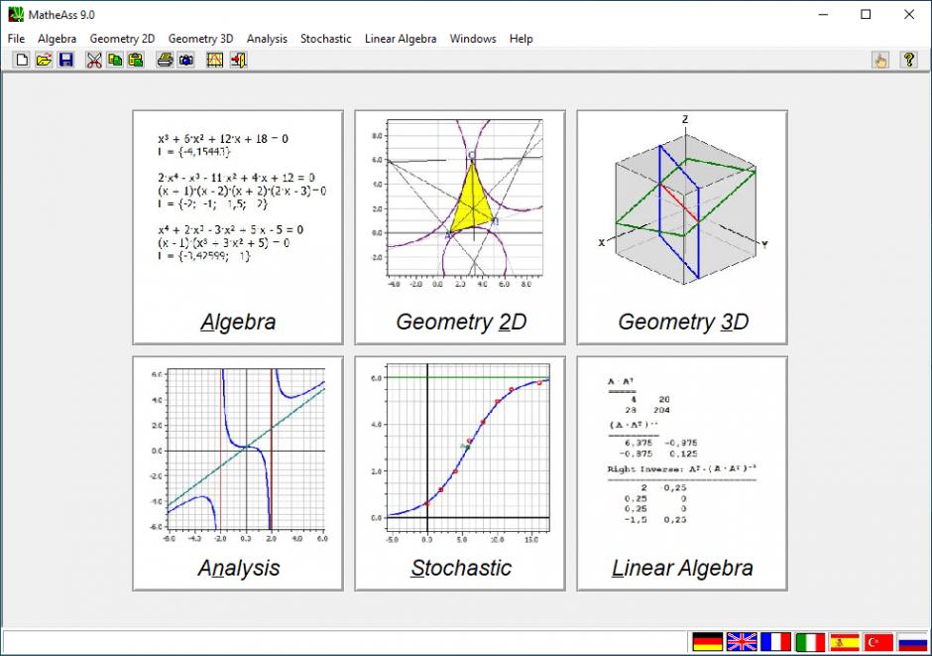Viewport: 932px width, 656px height.
Task: Open the Linear Algebra menu
Action: tap(401, 39)
